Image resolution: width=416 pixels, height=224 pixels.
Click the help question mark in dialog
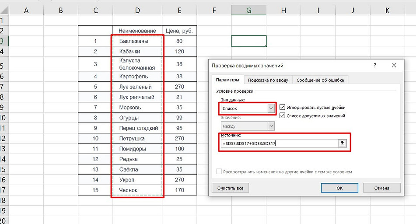[x=374, y=65]
